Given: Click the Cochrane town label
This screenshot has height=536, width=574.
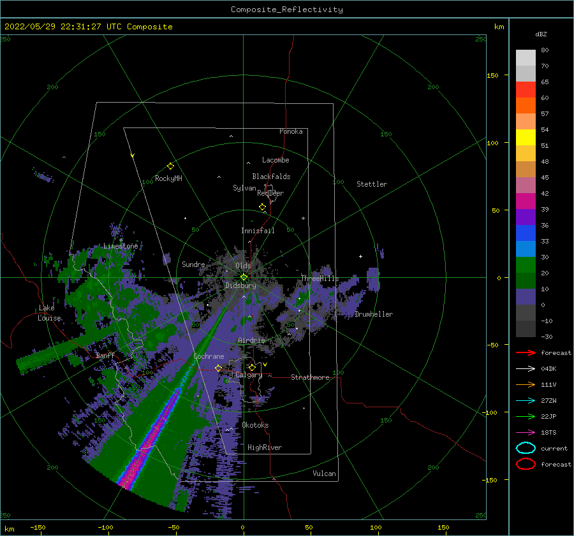Looking at the screenshot, I should click(209, 356).
